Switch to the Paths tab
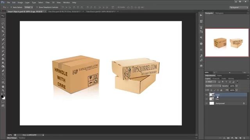 (x=224, y=79)
